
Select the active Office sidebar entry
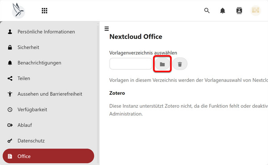[x=49, y=156]
